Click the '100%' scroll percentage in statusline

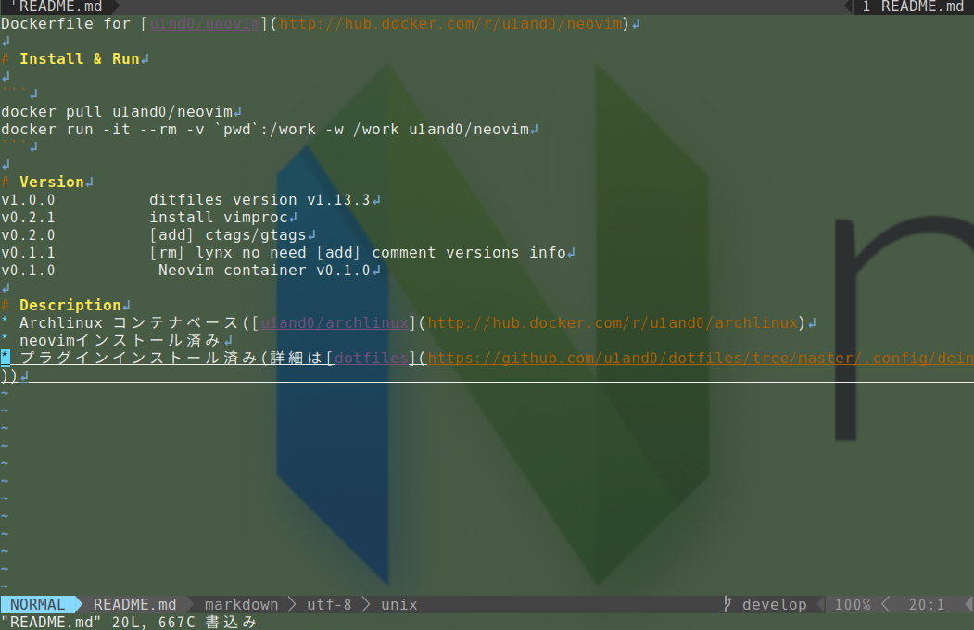(x=853, y=605)
